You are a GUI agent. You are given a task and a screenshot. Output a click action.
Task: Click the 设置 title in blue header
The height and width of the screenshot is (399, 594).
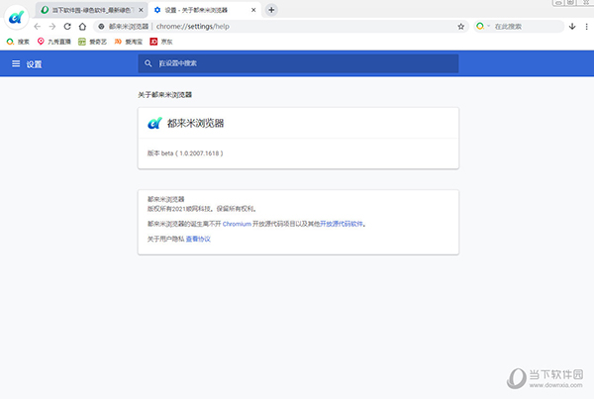(x=34, y=64)
